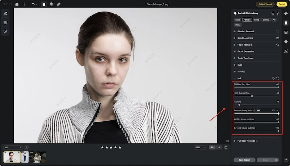
Task: Select the bandage healing tool
Action: click(59, 4)
